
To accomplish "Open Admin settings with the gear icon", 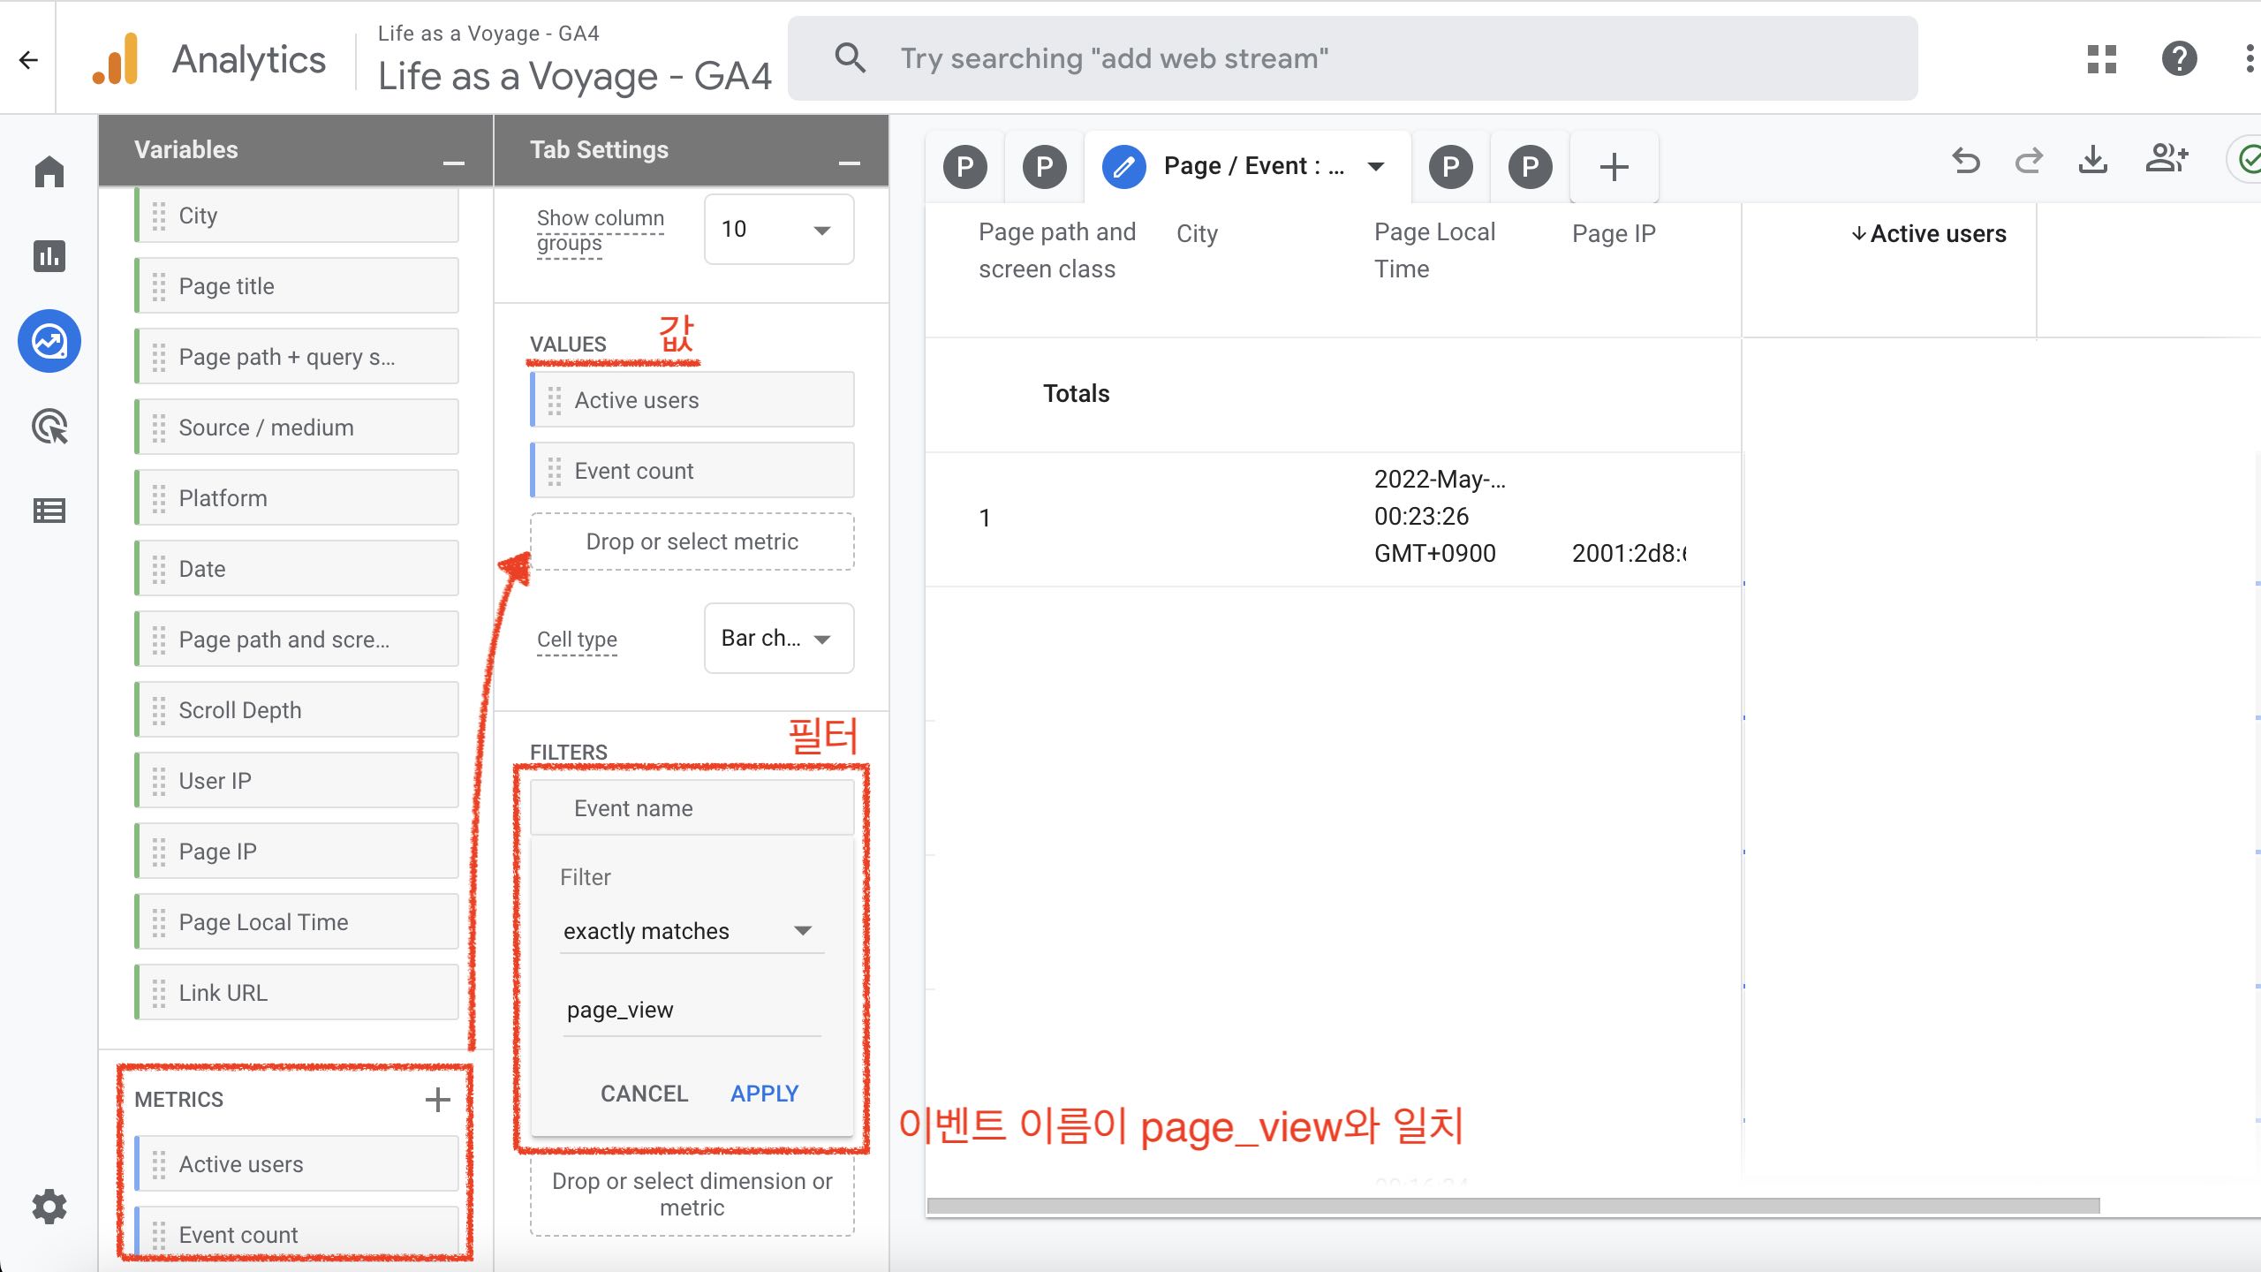I will click(x=49, y=1207).
